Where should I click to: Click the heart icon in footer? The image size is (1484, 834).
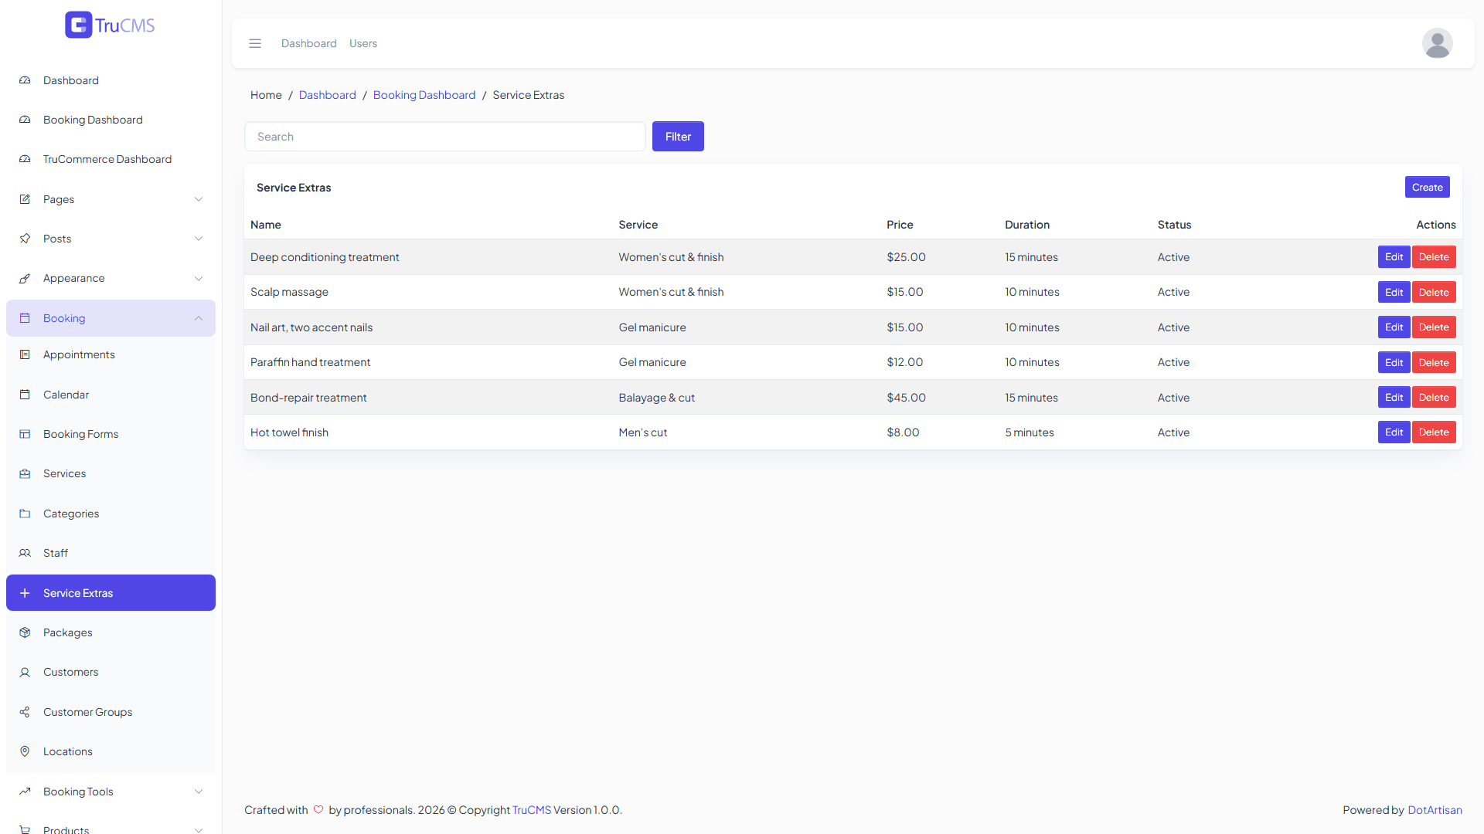pos(318,810)
